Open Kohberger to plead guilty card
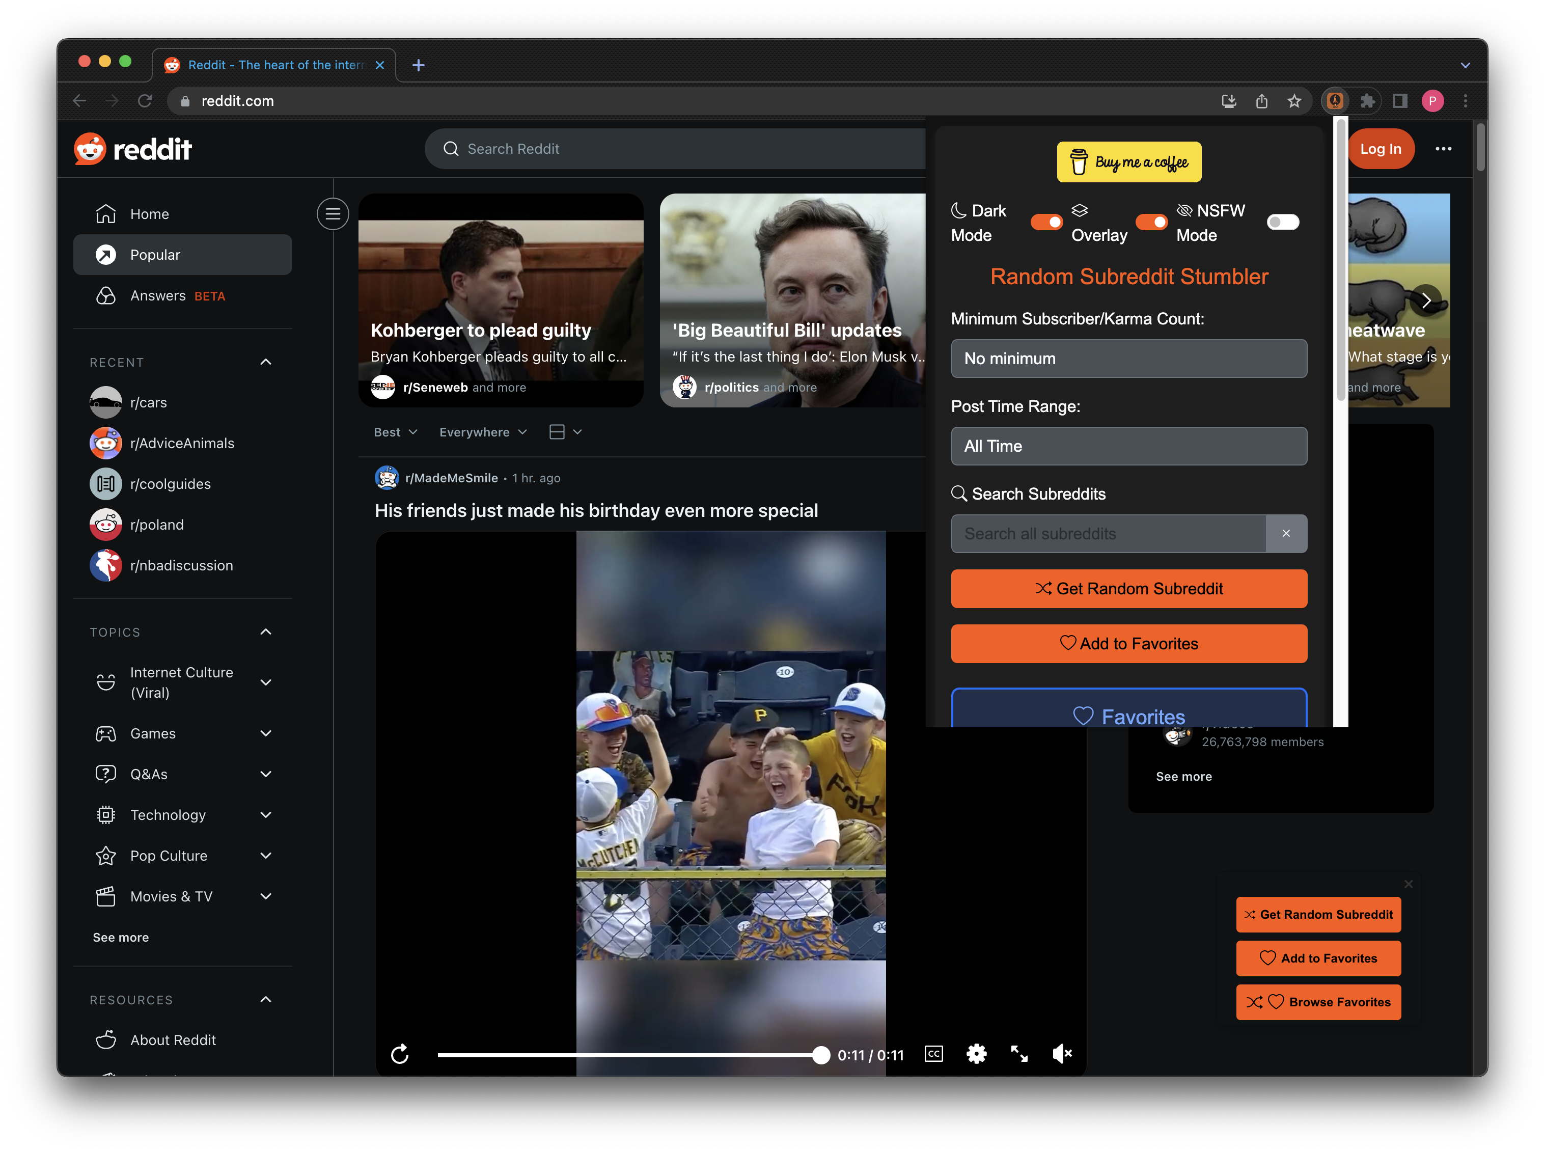Screen dimensions: 1545x1152 [x=500, y=300]
